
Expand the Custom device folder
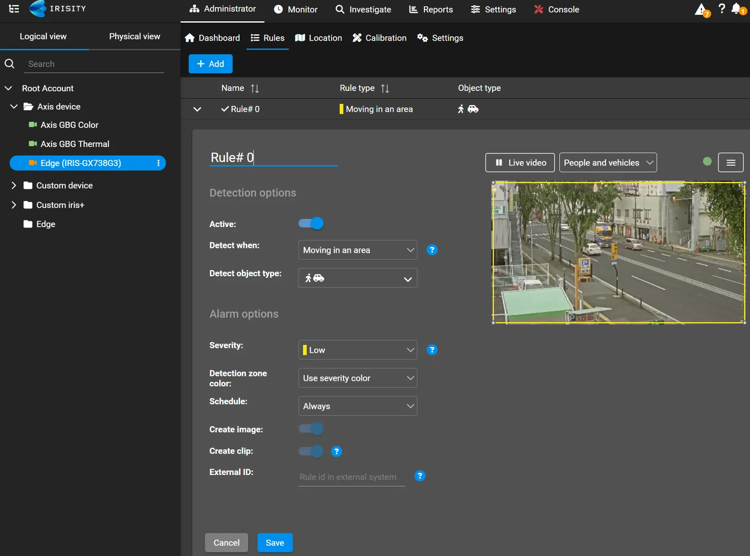point(14,185)
